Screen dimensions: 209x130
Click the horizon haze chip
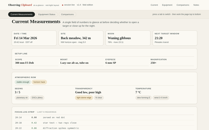click(39, 82)
